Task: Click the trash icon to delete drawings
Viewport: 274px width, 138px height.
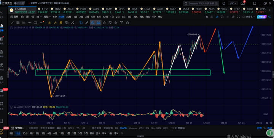Action: (x=127, y=23)
